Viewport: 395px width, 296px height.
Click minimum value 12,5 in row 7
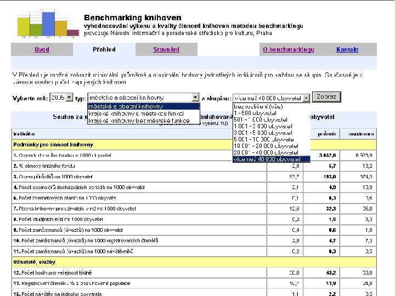[x=294, y=209]
